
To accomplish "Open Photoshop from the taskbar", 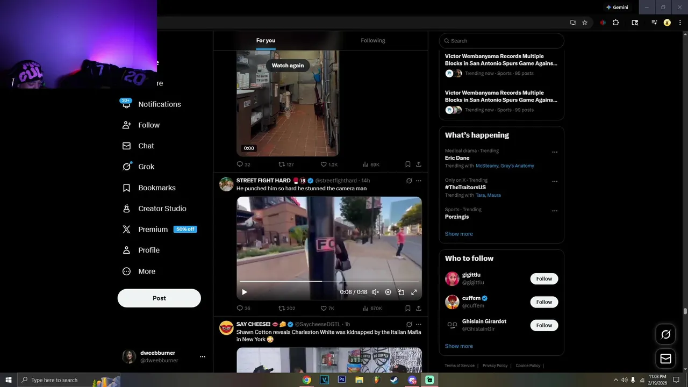I will [x=342, y=380].
